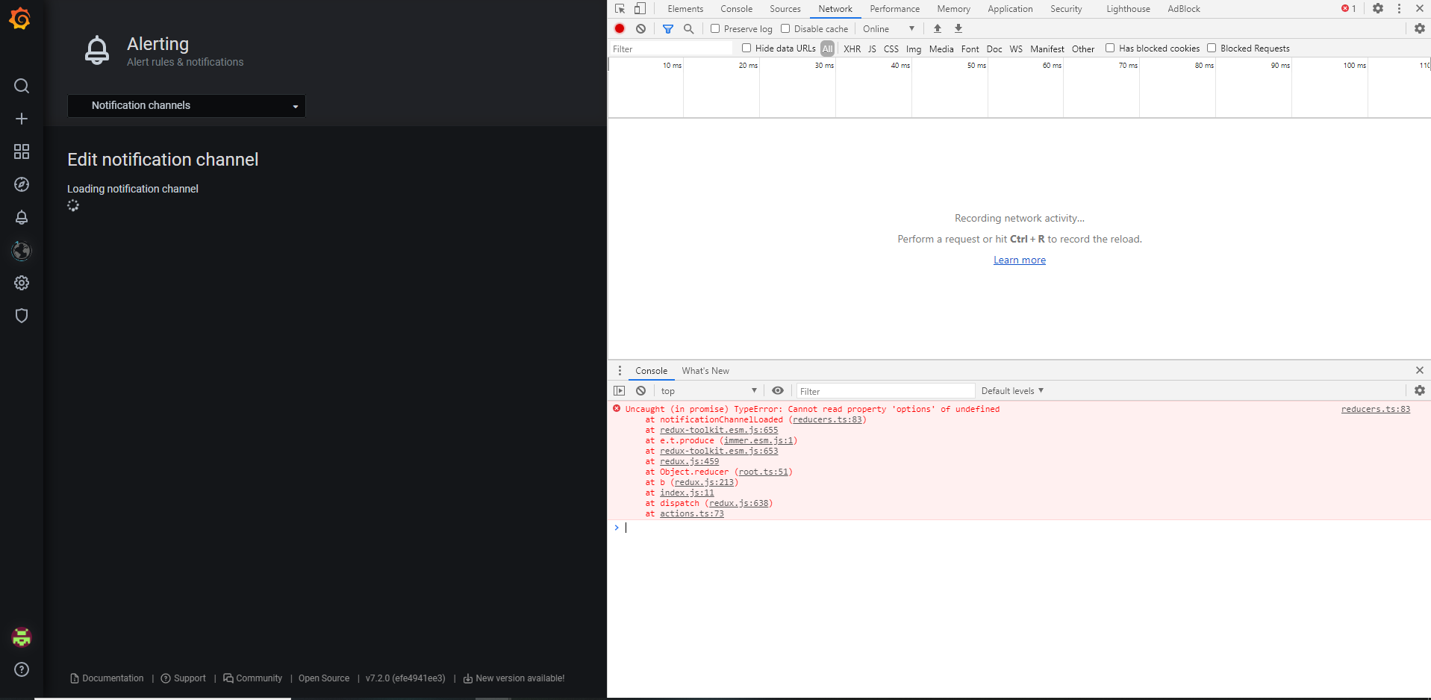Open the Documentation footer link
This screenshot has height=700, width=1431.
(112, 678)
